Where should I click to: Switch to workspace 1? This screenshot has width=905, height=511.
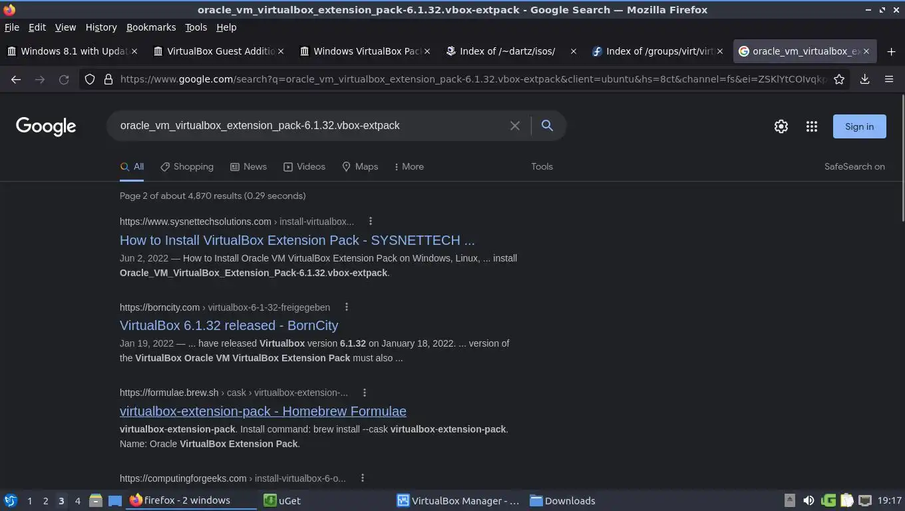[29, 500]
